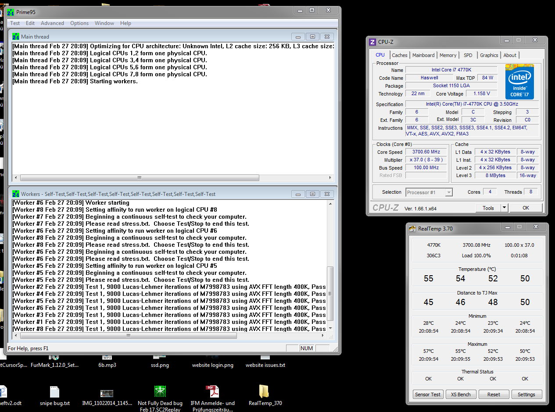Click the Intel Core i7 logo in CPU-Z
The width and height of the screenshot is (555, 412).
(519, 82)
